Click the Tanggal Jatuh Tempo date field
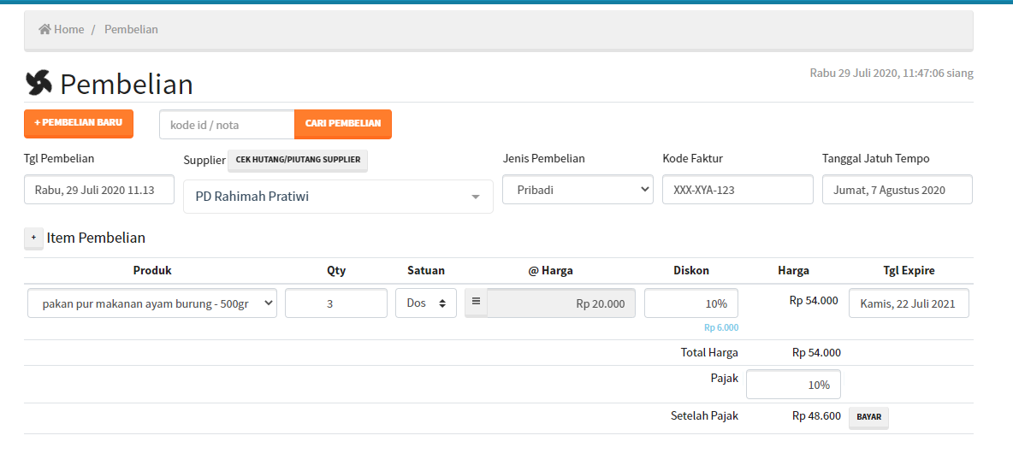 pyautogui.click(x=897, y=190)
